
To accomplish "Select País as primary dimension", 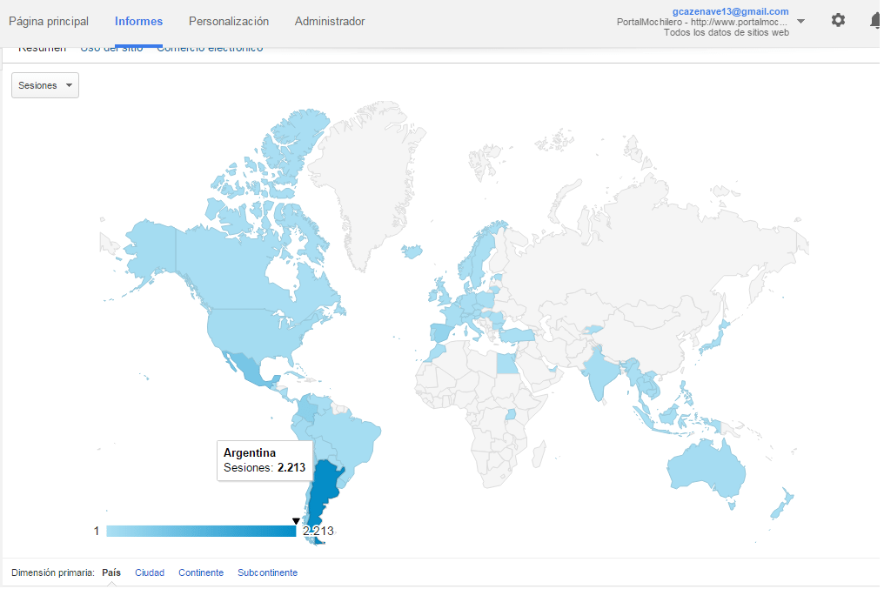I will click(x=111, y=572).
